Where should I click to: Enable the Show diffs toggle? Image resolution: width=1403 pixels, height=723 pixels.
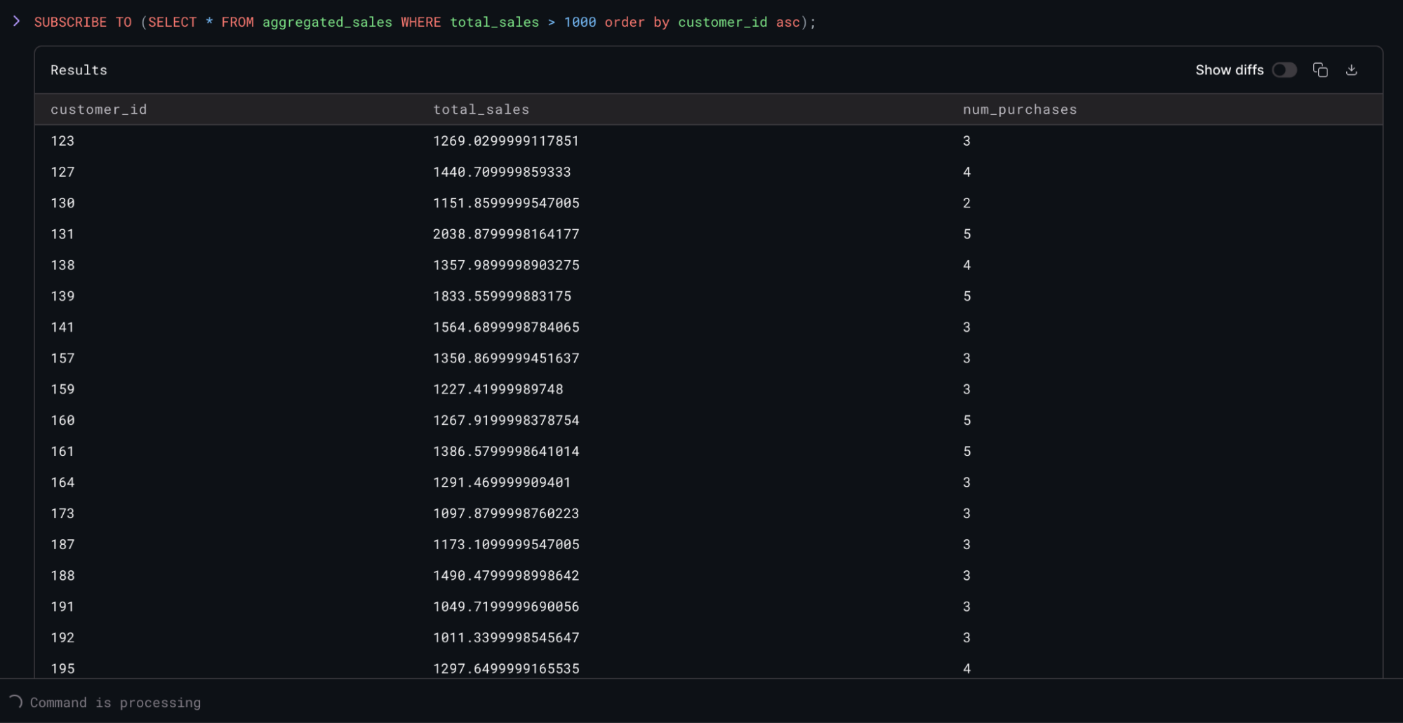1284,70
